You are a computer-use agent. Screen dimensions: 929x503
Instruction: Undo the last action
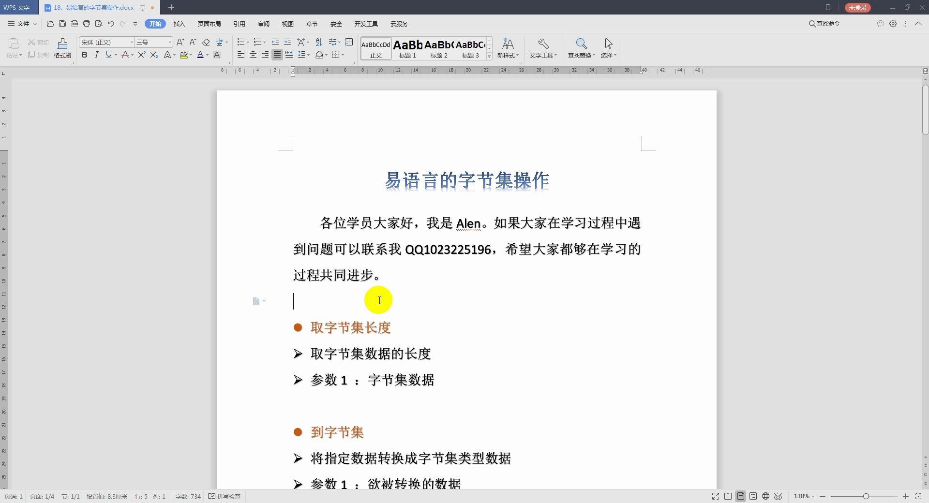[x=111, y=23]
